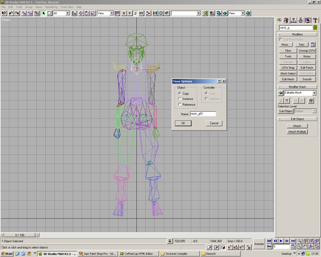Choose the Select and Scale tool

[93, 13]
